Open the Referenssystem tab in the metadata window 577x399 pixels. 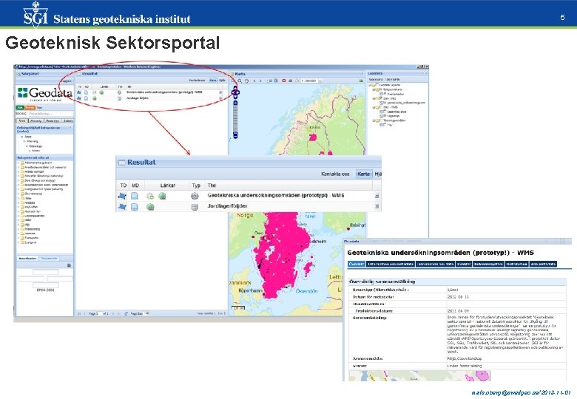click(x=488, y=264)
